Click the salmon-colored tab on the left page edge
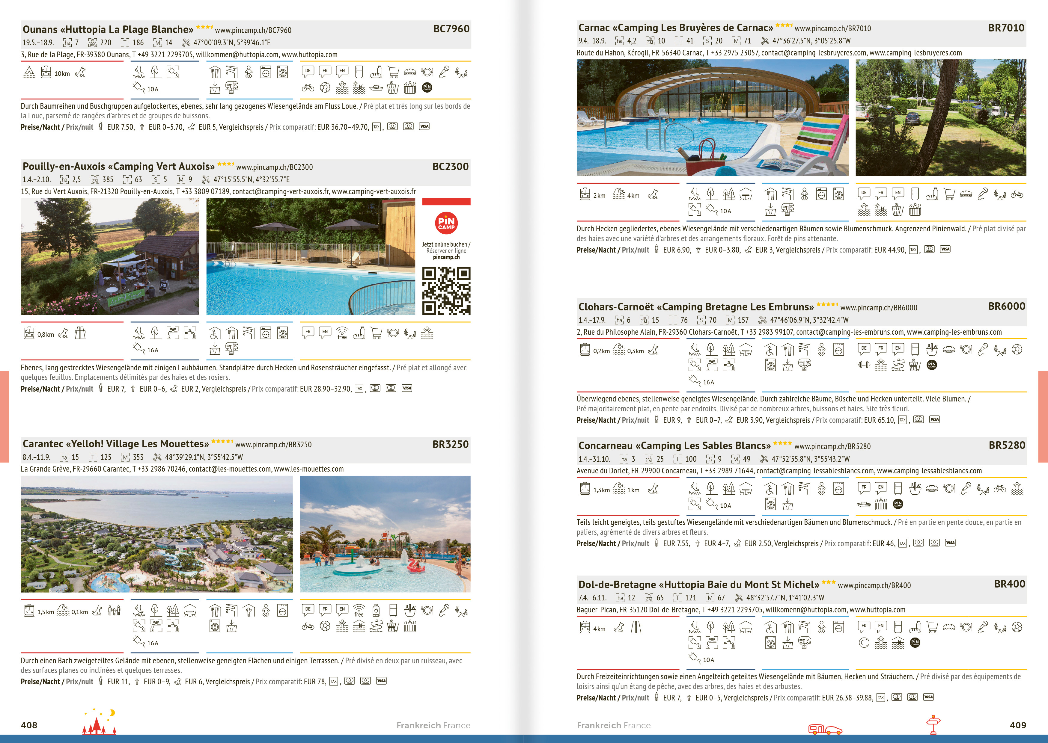Image resolution: width=1048 pixels, height=743 pixels. (4, 416)
